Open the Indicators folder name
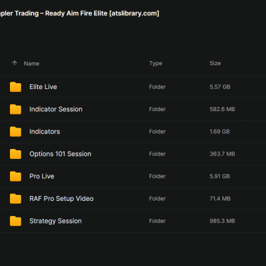 click(x=45, y=132)
